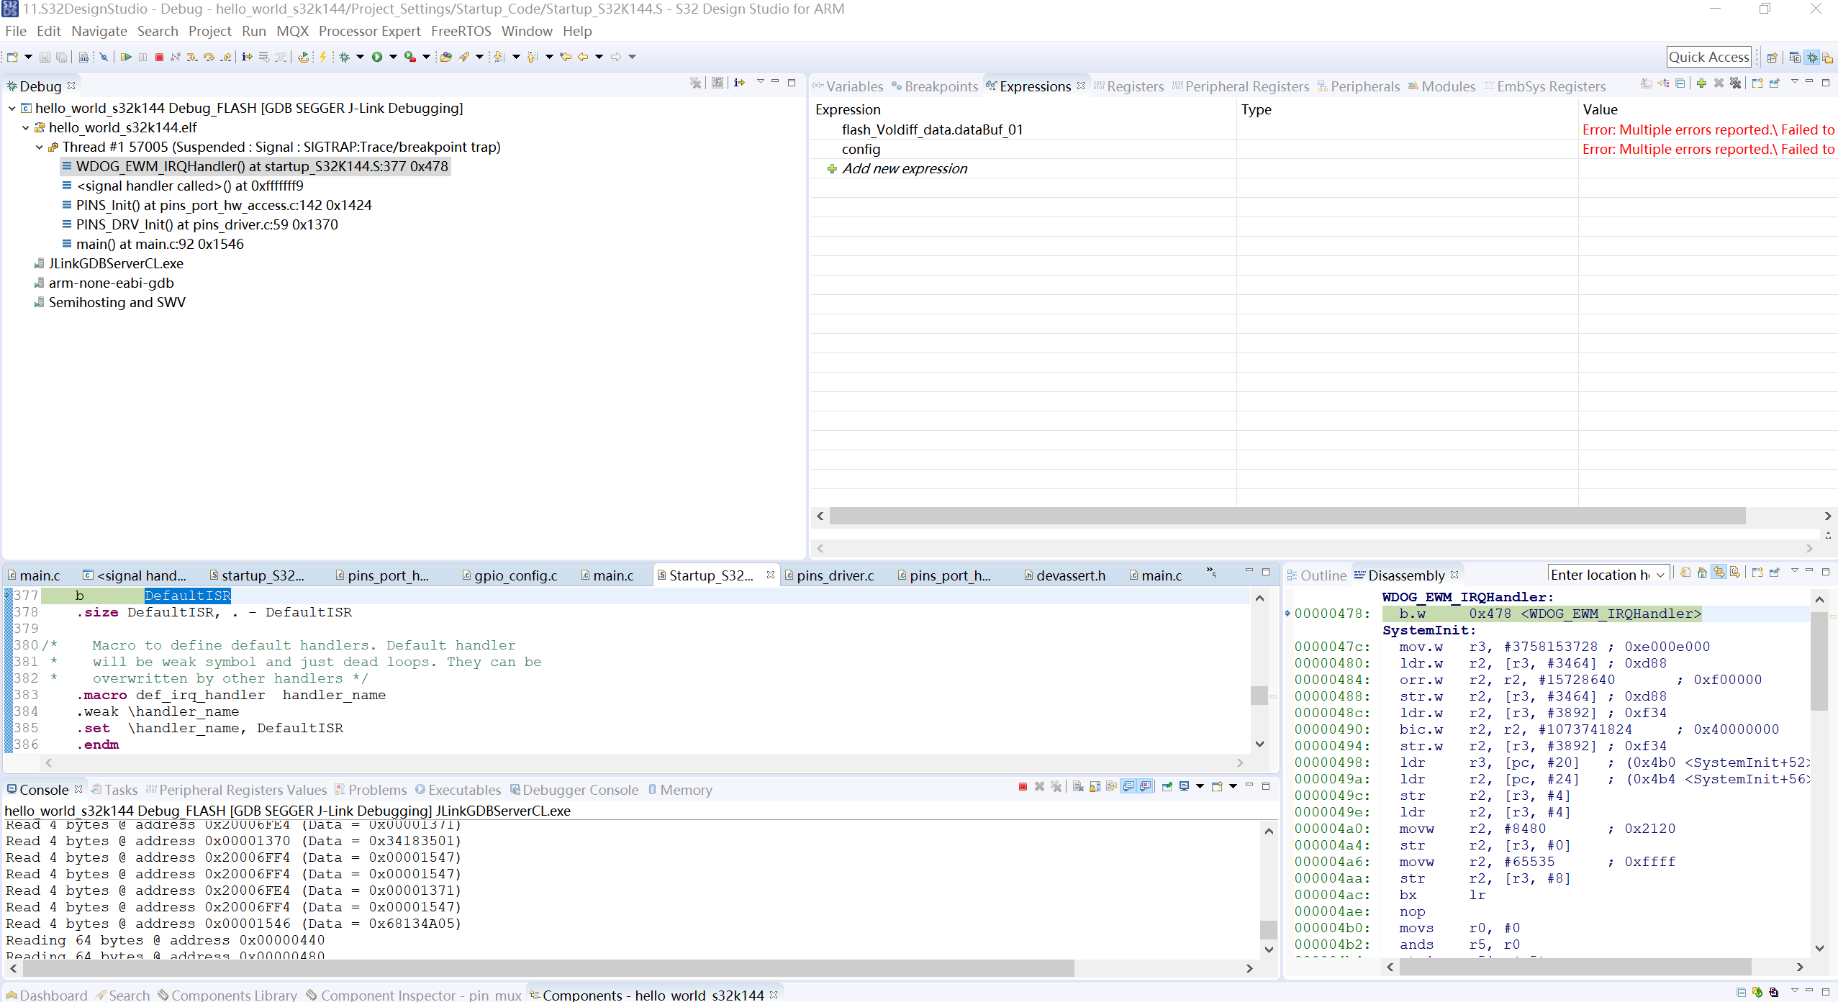Screen dimensions: 1838x1002
Task: Pin the Console view
Action: tap(1167, 786)
